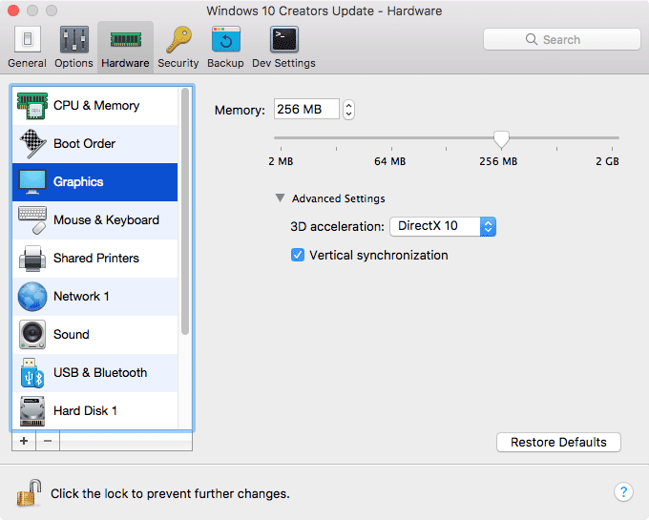This screenshot has height=520, width=649.
Task: Click the Memory stepper arrows
Action: pyautogui.click(x=348, y=110)
